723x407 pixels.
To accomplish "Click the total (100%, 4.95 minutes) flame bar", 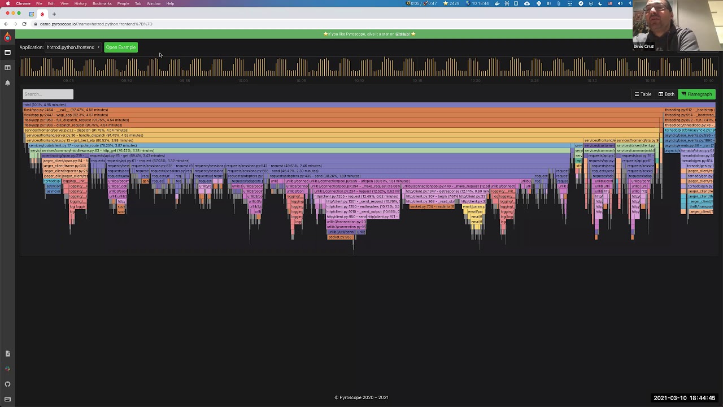I will (x=369, y=105).
